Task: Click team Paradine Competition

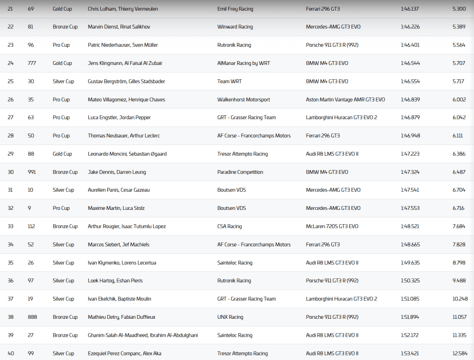Action: point(240,172)
